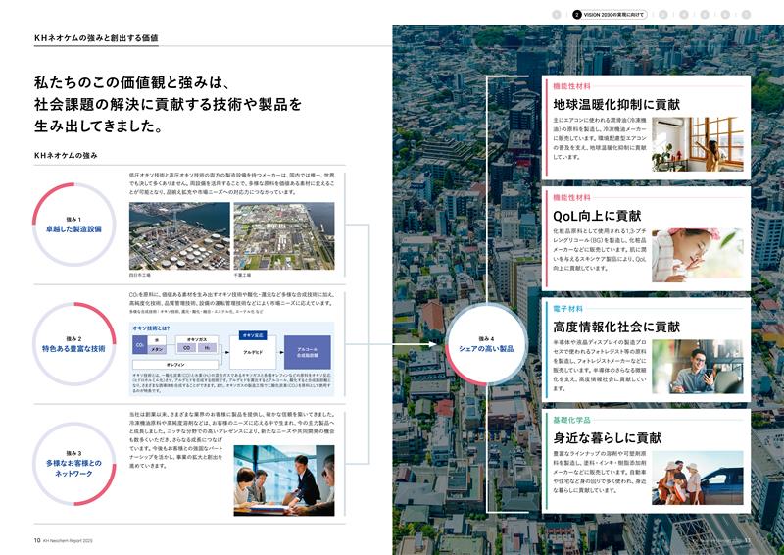Open the 四日市工場 aerial photo

coord(177,233)
